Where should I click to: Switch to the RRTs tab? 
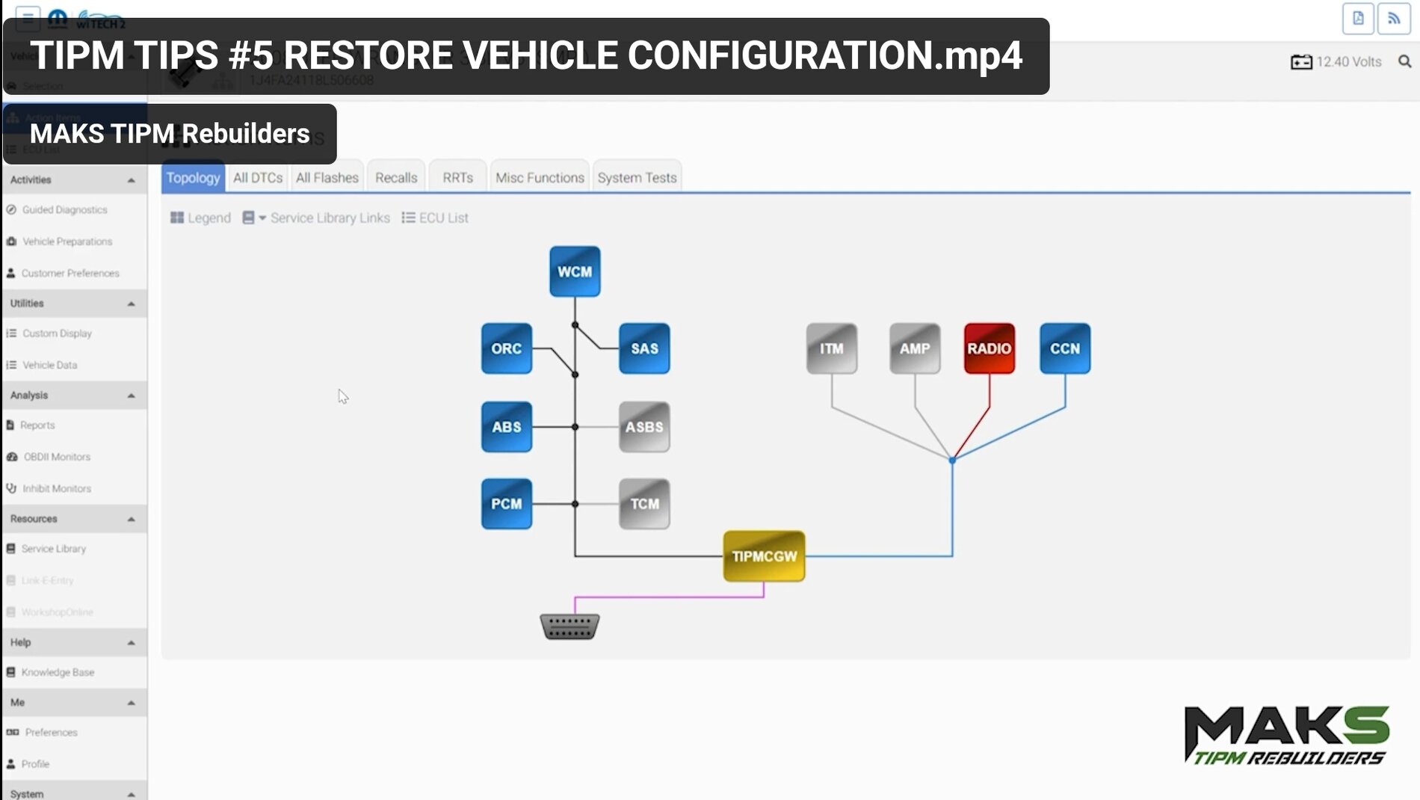(457, 177)
